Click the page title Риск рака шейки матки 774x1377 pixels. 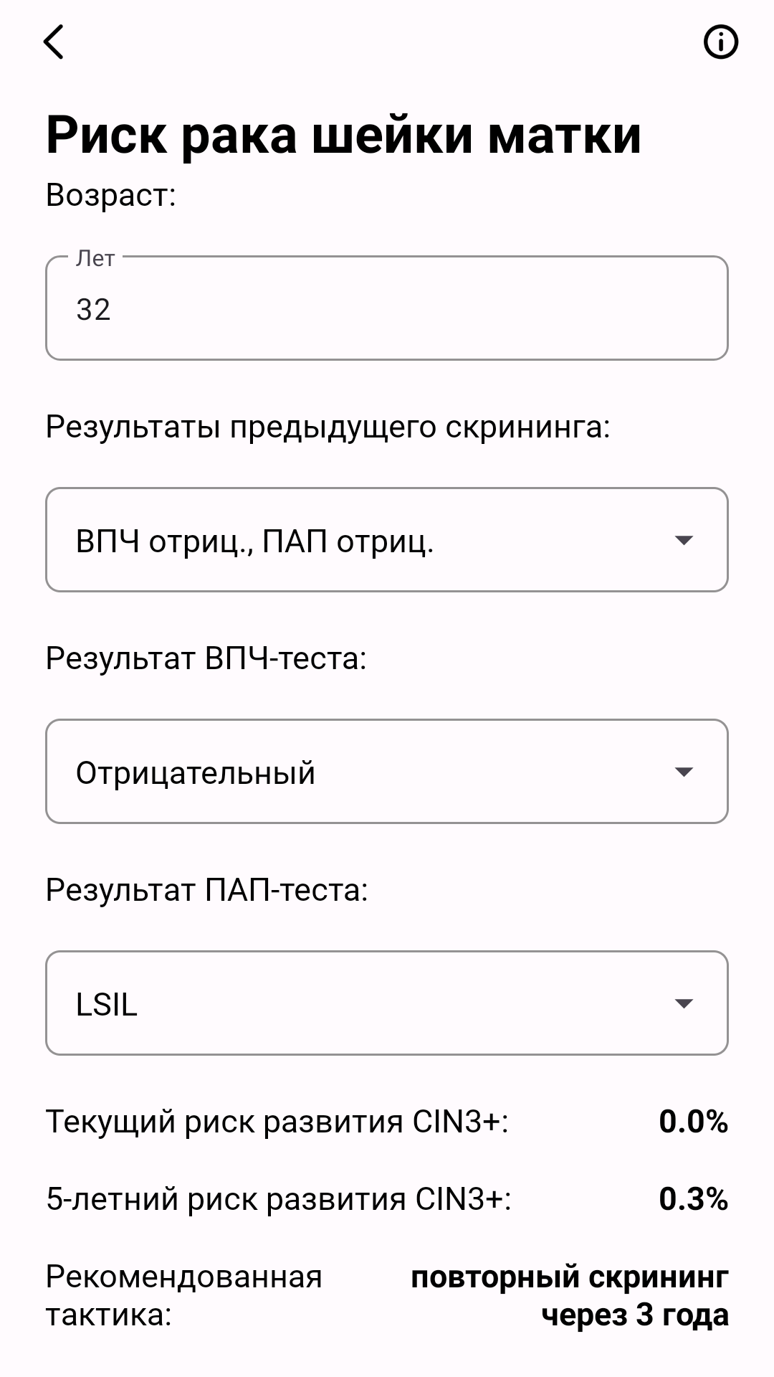[x=344, y=134]
